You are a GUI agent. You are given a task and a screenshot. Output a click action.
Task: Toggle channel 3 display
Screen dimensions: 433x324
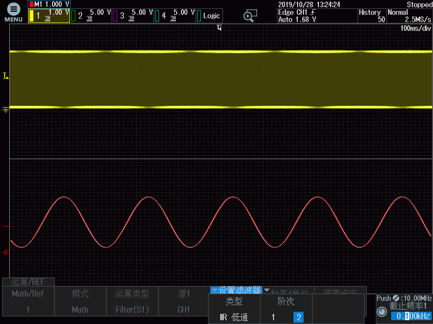(132, 16)
